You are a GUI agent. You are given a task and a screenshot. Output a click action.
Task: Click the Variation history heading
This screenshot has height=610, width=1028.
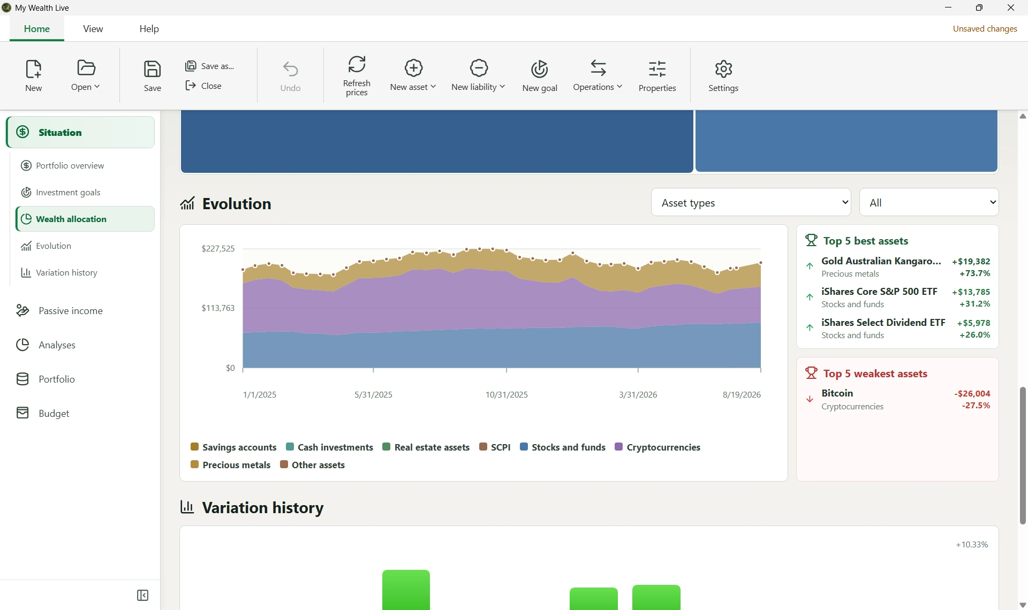point(263,507)
